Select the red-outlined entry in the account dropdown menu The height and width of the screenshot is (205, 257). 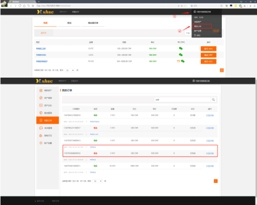(x=202, y=26)
